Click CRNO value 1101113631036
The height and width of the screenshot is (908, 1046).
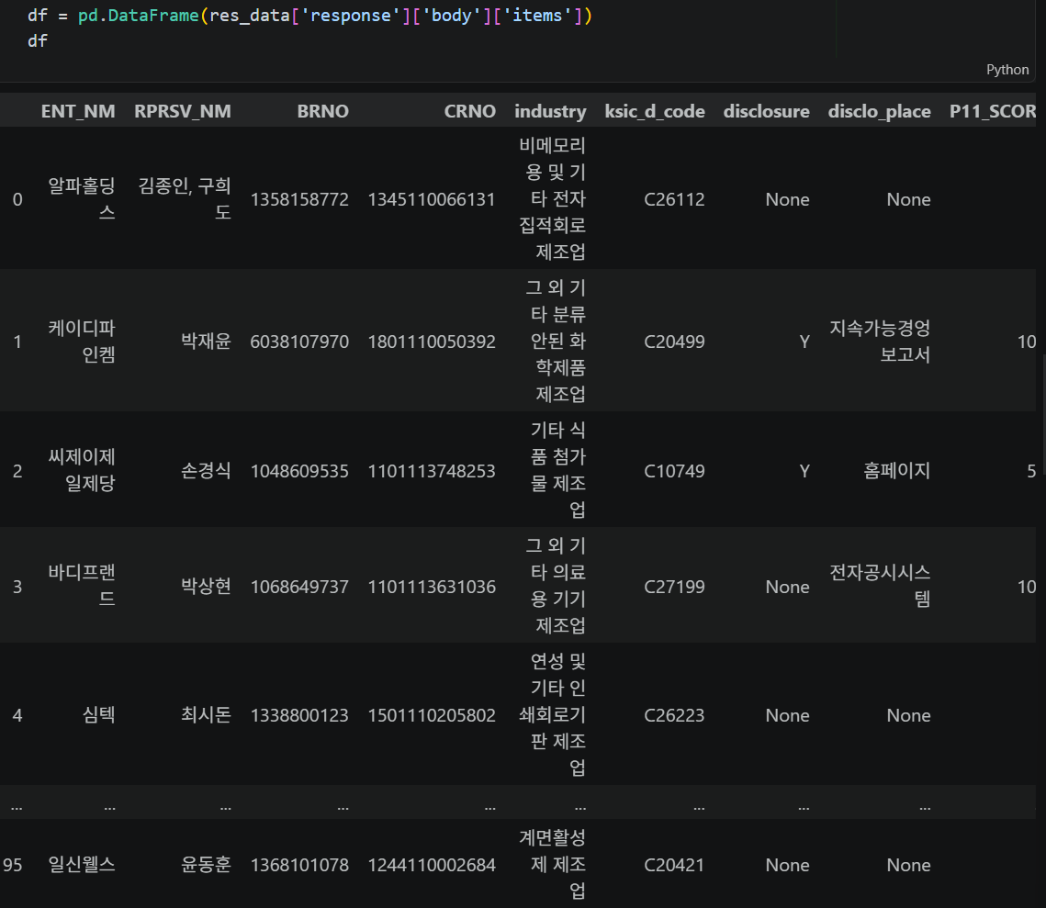[x=432, y=587]
